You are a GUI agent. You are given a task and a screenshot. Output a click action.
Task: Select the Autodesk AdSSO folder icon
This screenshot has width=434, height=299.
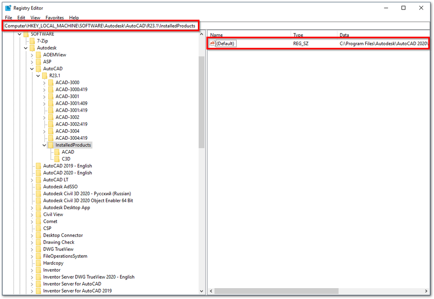pyautogui.click(x=38, y=187)
